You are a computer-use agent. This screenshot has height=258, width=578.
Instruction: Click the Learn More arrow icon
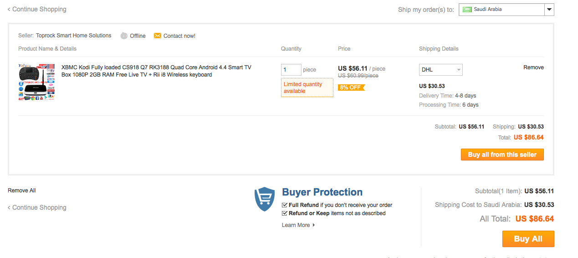(x=314, y=225)
